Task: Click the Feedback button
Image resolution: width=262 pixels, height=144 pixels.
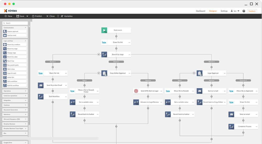Action: tap(252, 11)
